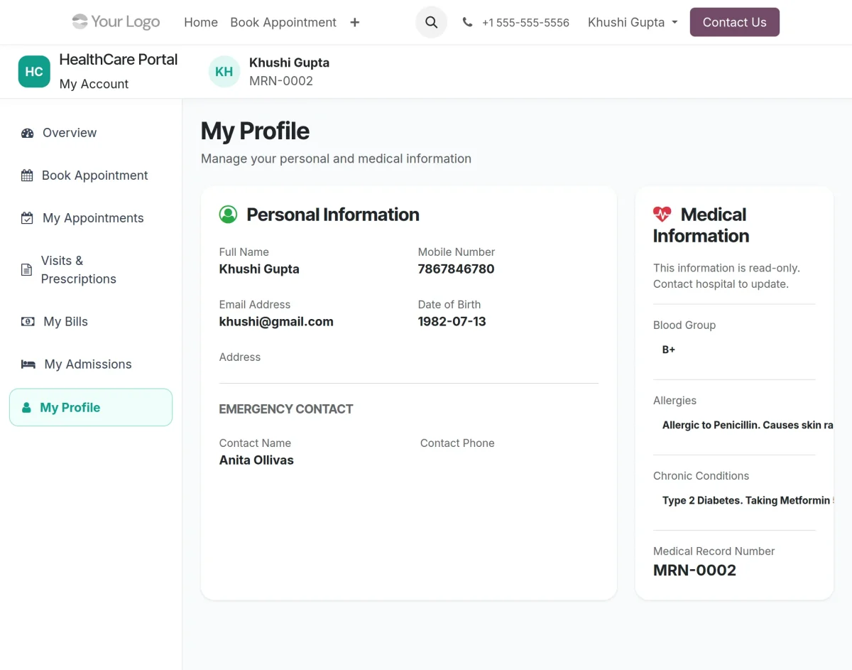Viewport: 852px width, 670px height.
Task: Click the Contact Us button
Action: (735, 22)
